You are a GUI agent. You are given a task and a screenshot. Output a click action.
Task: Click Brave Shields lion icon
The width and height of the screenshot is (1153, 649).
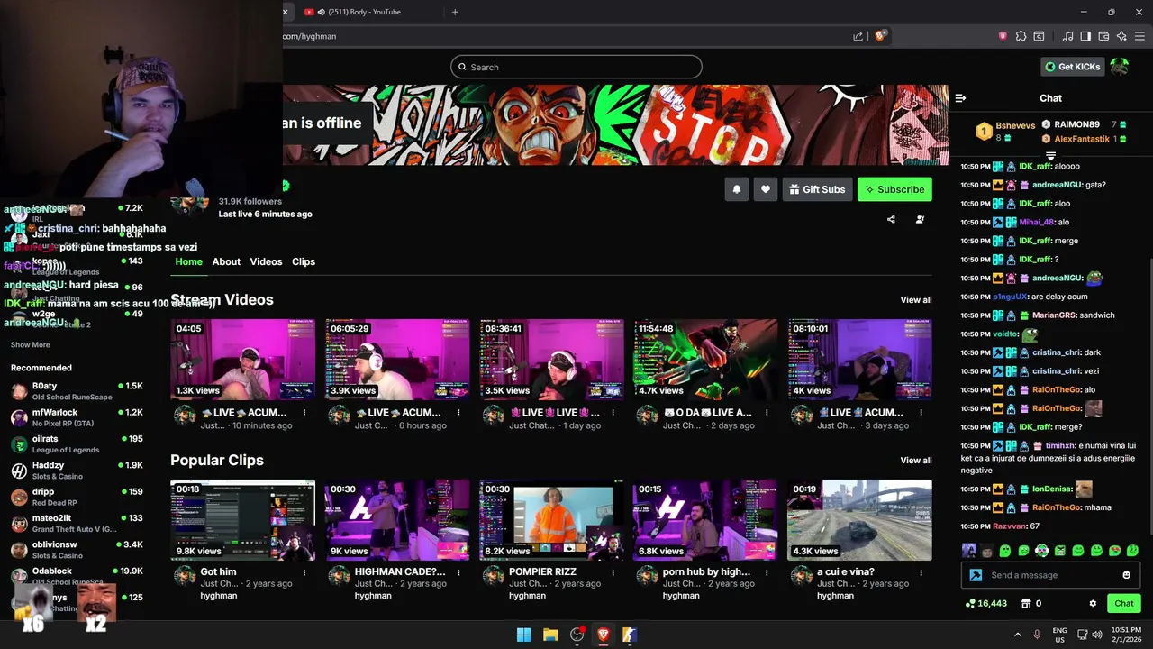coord(880,36)
